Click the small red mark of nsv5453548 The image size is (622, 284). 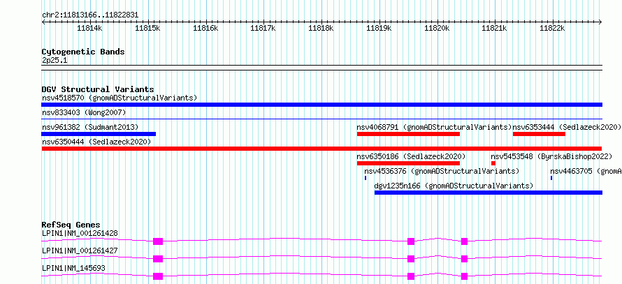click(x=493, y=163)
